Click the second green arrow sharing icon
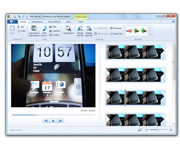The image size is (180, 146). [144, 30]
